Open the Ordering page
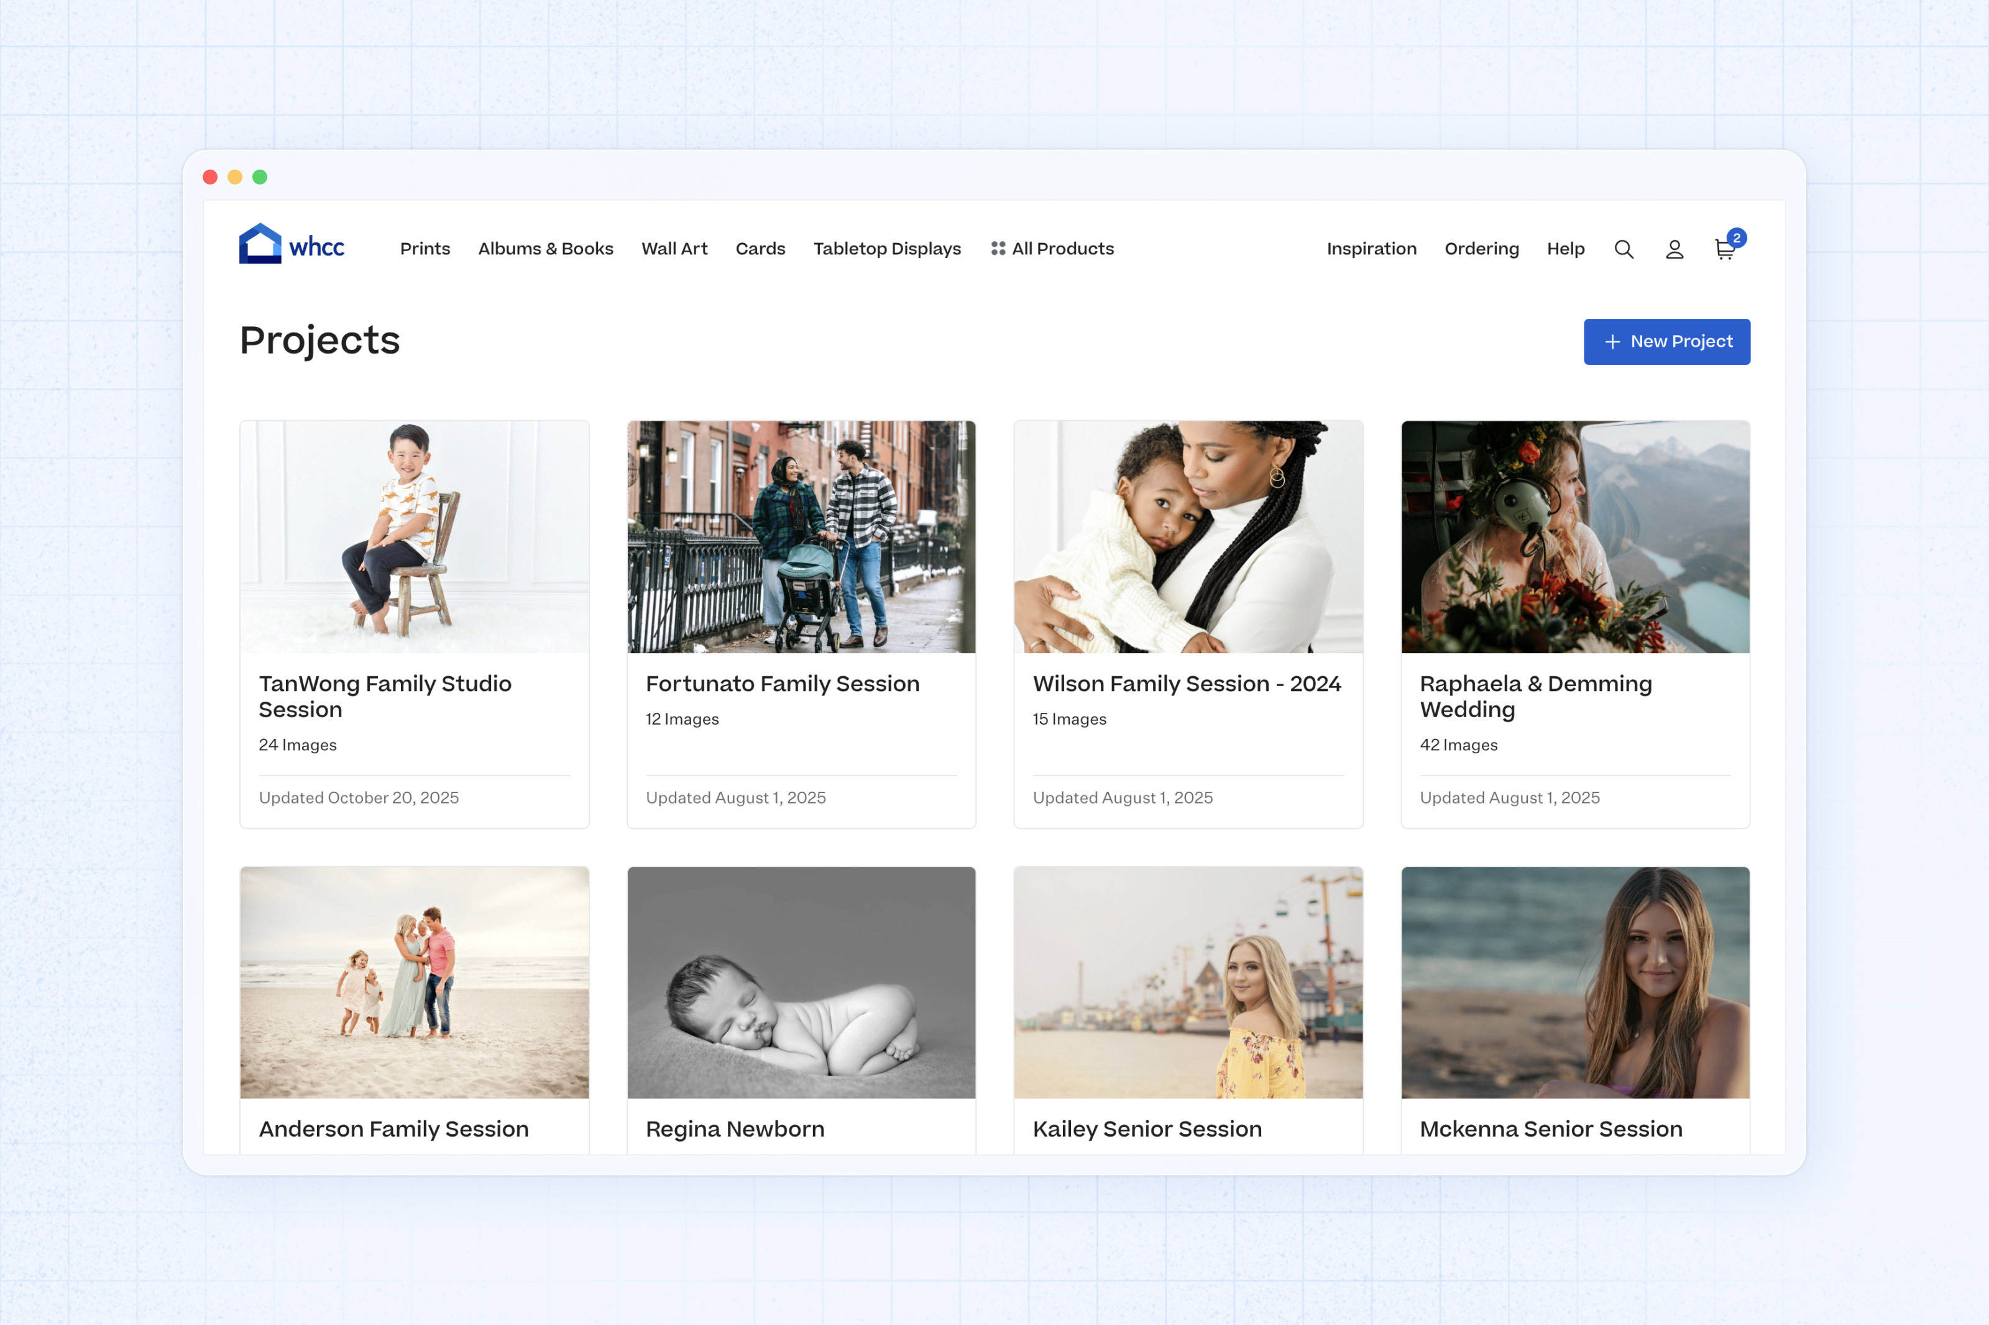The width and height of the screenshot is (1989, 1325). click(x=1481, y=249)
